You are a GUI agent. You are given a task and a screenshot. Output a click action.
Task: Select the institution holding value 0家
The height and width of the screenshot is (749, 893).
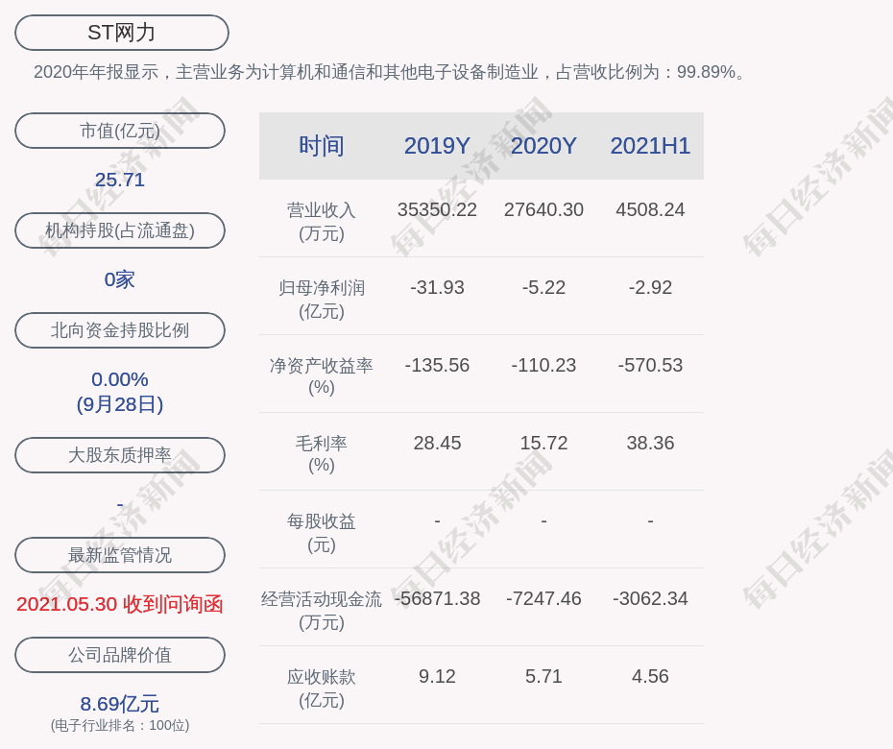pos(120,279)
